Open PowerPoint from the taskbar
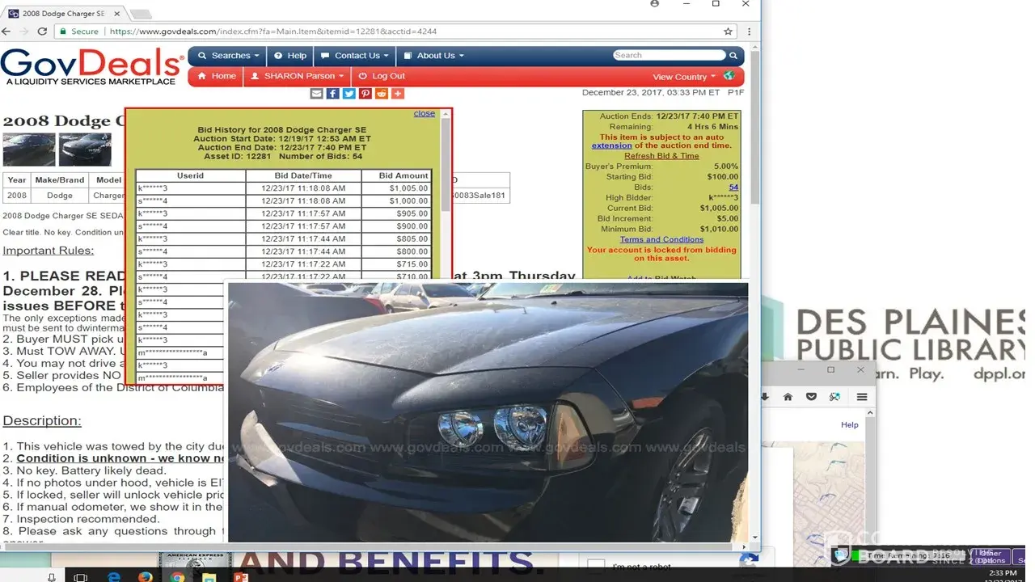Image resolution: width=1035 pixels, height=582 pixels. tap(240, 577)
